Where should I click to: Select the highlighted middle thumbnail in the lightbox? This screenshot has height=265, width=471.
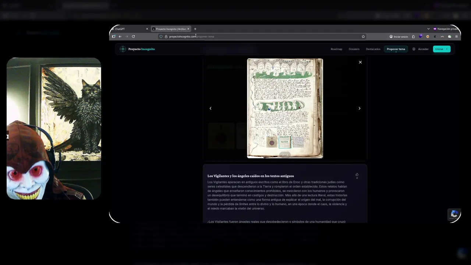tap(285, 142)
